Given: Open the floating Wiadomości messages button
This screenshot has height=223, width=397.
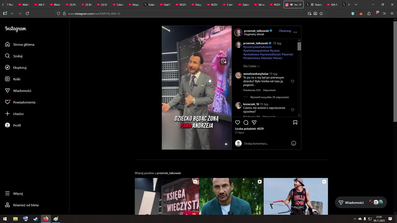Looking at the screenshot, I should click(x=361, y=203).
